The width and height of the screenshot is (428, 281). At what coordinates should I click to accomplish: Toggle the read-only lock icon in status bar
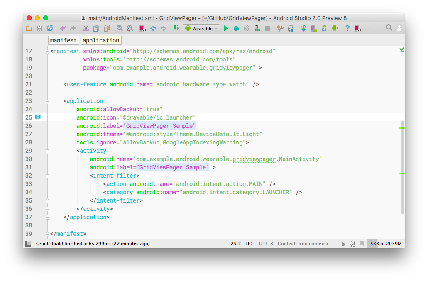tap(342, 244)
